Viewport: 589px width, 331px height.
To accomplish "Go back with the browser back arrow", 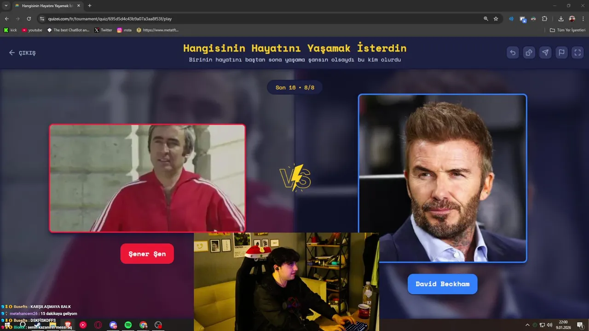I will (6, 19).
